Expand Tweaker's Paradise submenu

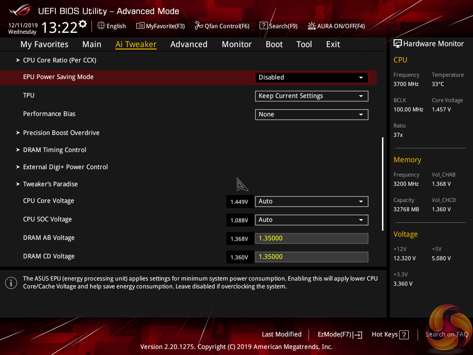click(50, 184)
